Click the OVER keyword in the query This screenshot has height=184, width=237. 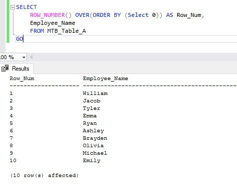pyautogui.click(x=82, y=15)
